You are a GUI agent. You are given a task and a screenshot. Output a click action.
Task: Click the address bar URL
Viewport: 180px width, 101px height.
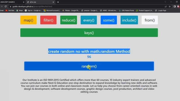32,6
